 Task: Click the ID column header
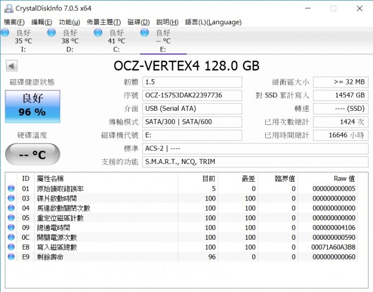[x=26, y=179]
